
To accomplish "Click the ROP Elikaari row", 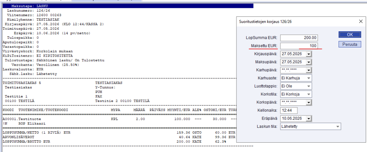I will (x=32, y=123).
